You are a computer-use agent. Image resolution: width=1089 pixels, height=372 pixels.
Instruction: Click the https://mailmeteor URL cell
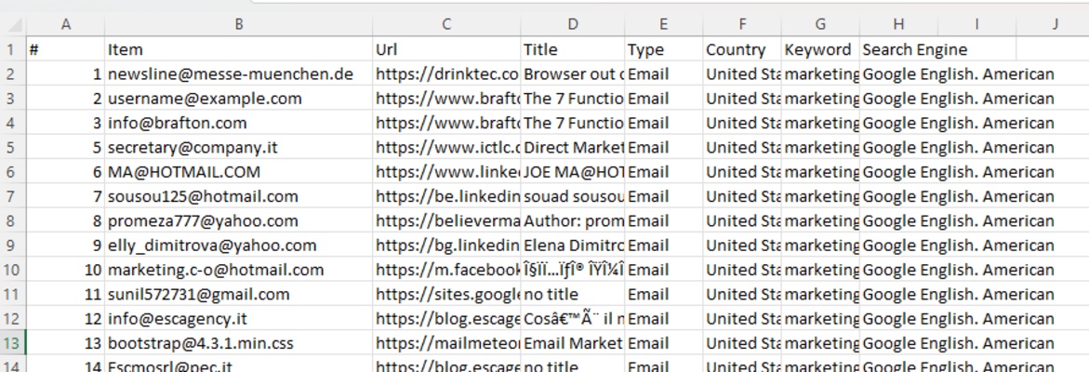446,343
